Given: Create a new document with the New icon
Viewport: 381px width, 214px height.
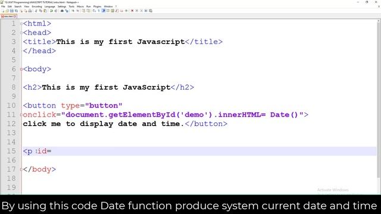Looking at the screenshot, I should coord(2,11).
